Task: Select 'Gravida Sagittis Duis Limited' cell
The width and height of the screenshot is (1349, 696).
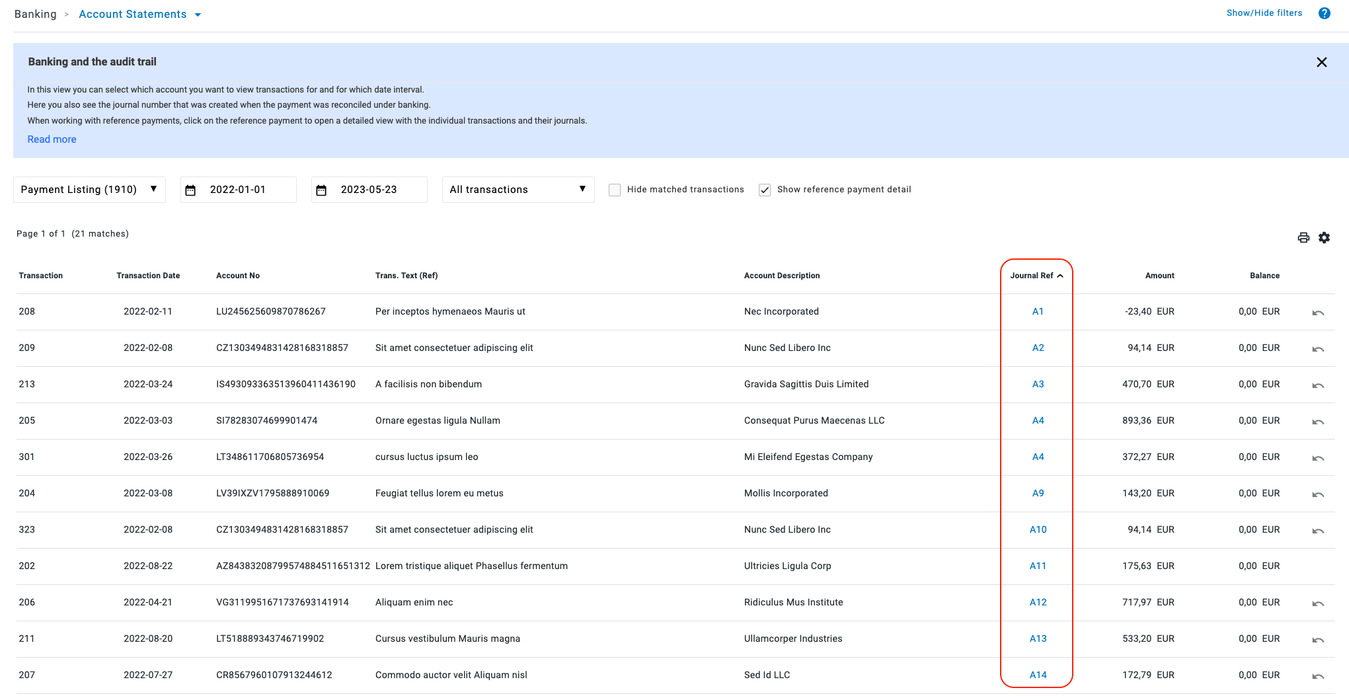Action: coord(806,384)
